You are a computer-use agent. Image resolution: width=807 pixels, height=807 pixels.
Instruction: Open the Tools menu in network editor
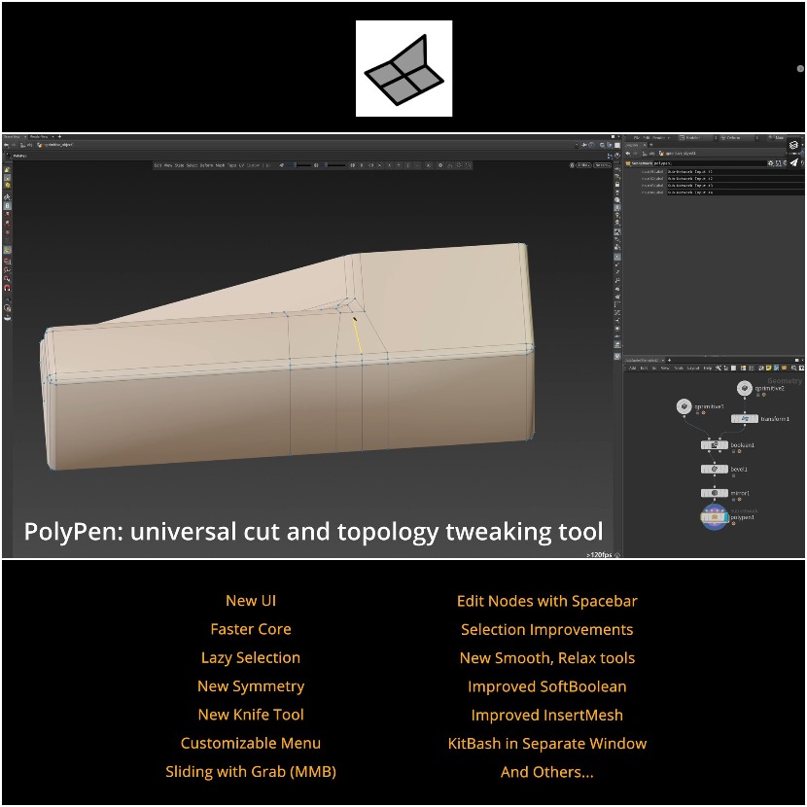click(x=679, y=368)
